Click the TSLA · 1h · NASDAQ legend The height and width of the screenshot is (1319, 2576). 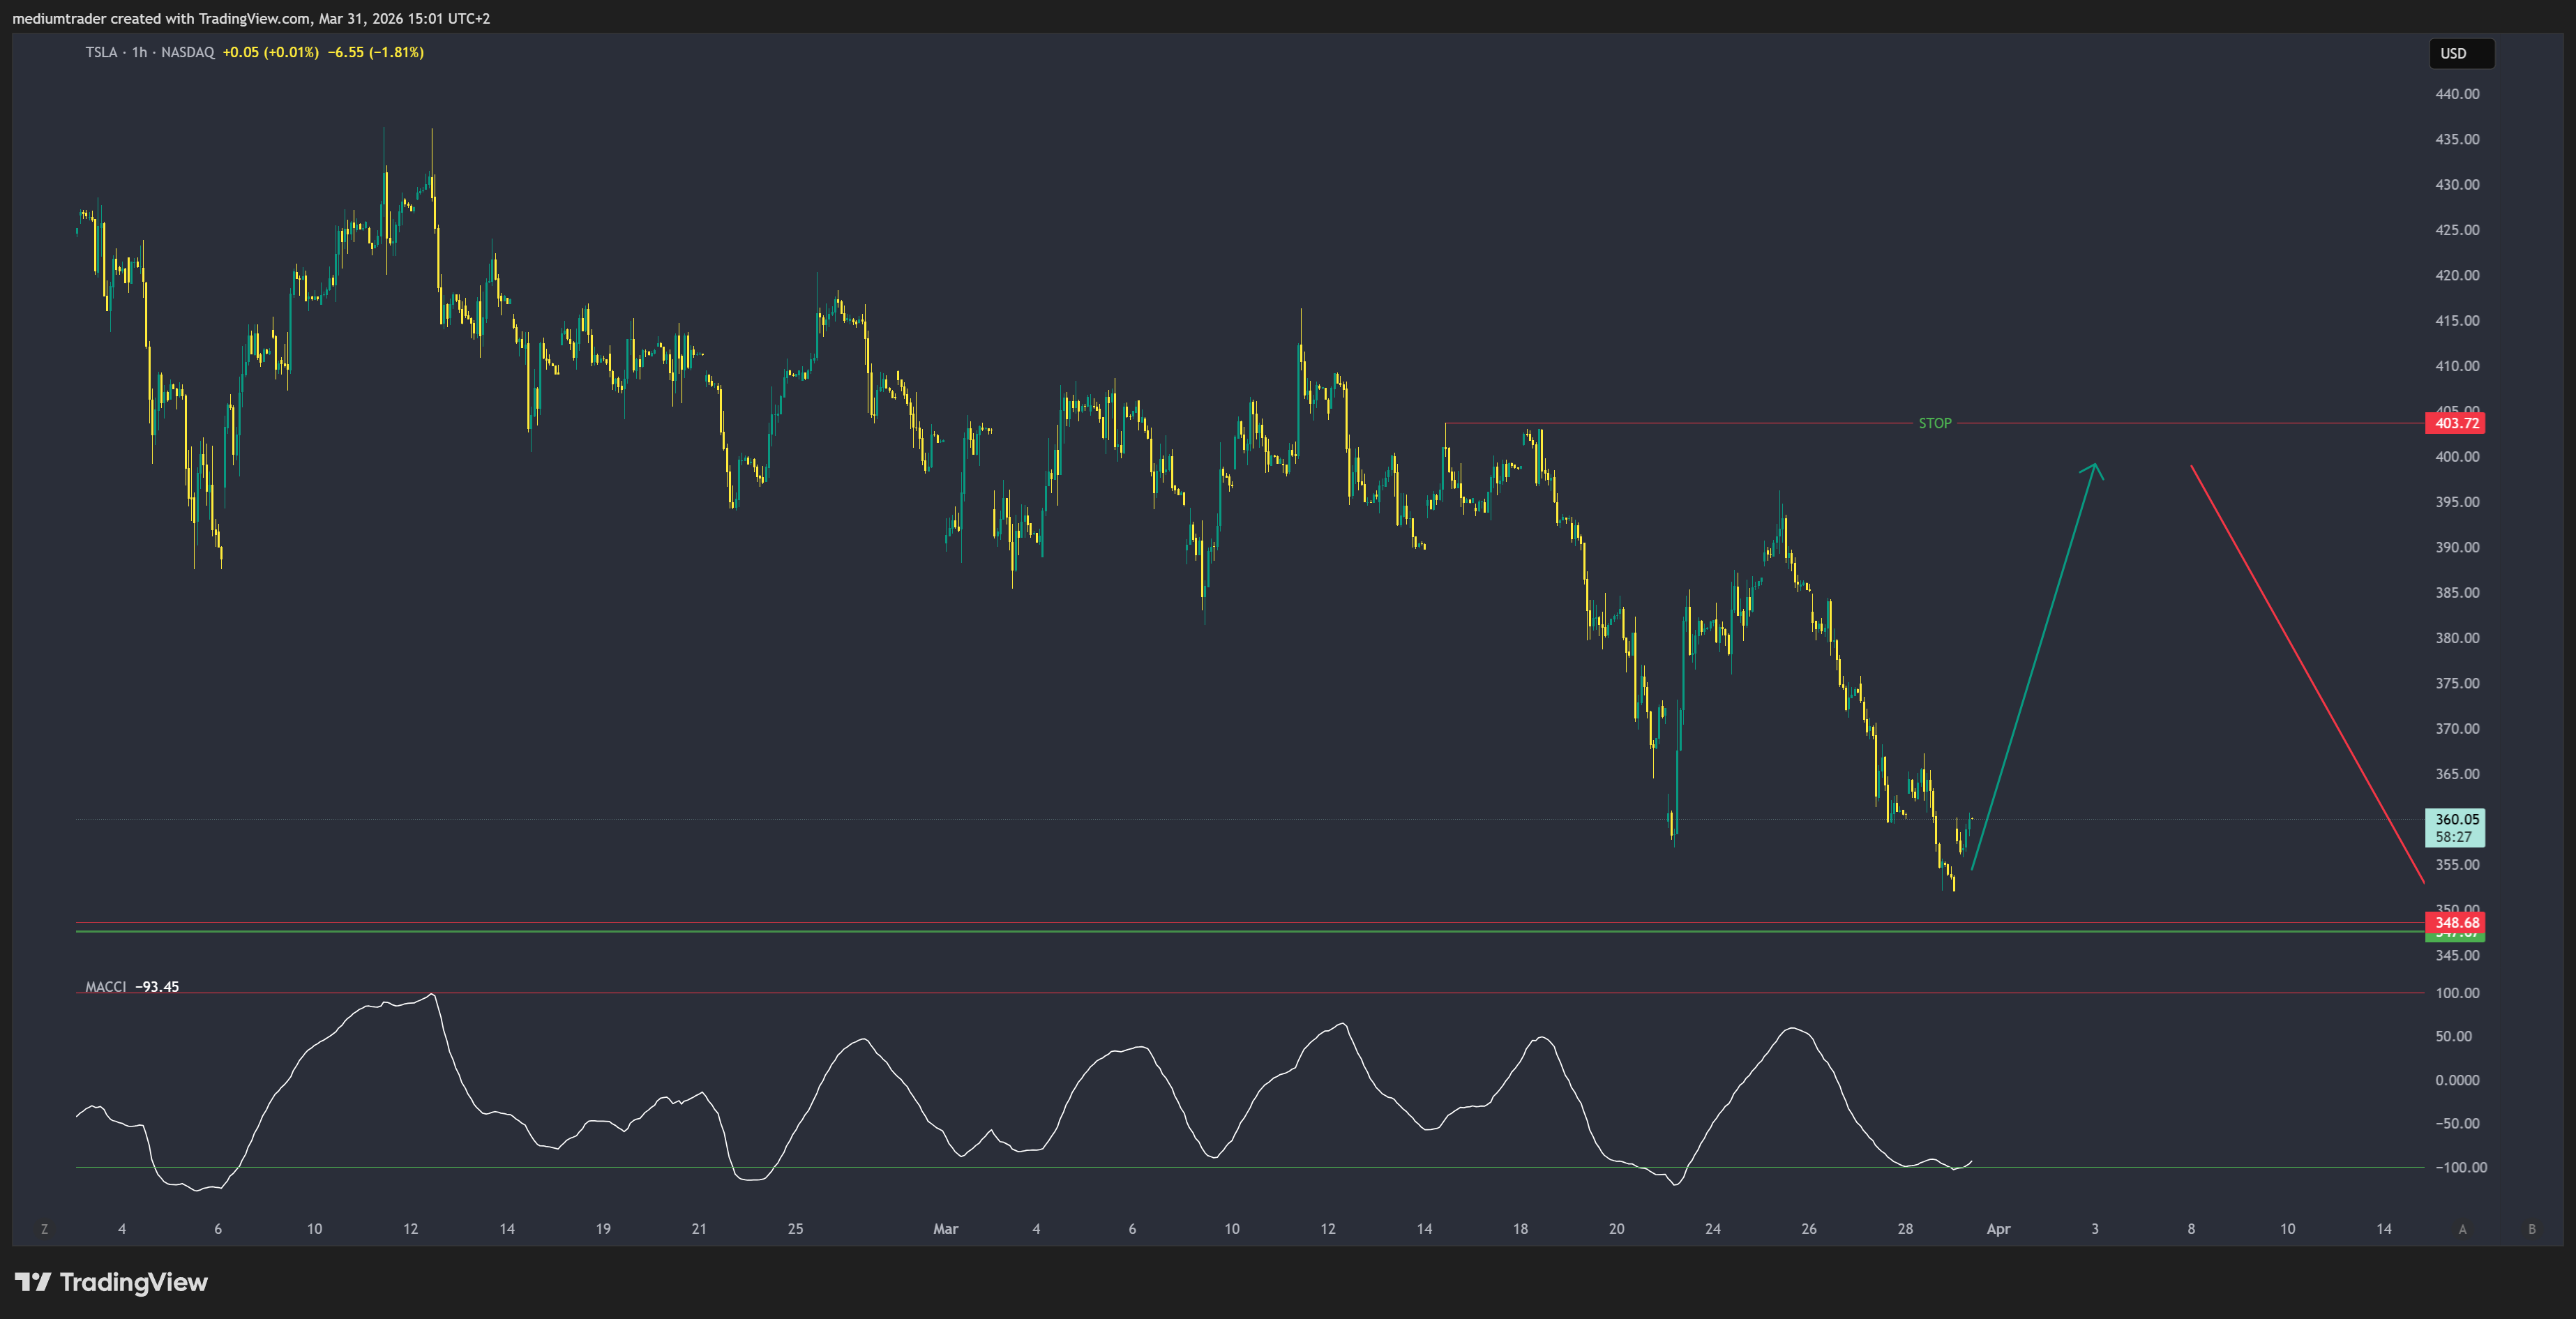(150, 52)
